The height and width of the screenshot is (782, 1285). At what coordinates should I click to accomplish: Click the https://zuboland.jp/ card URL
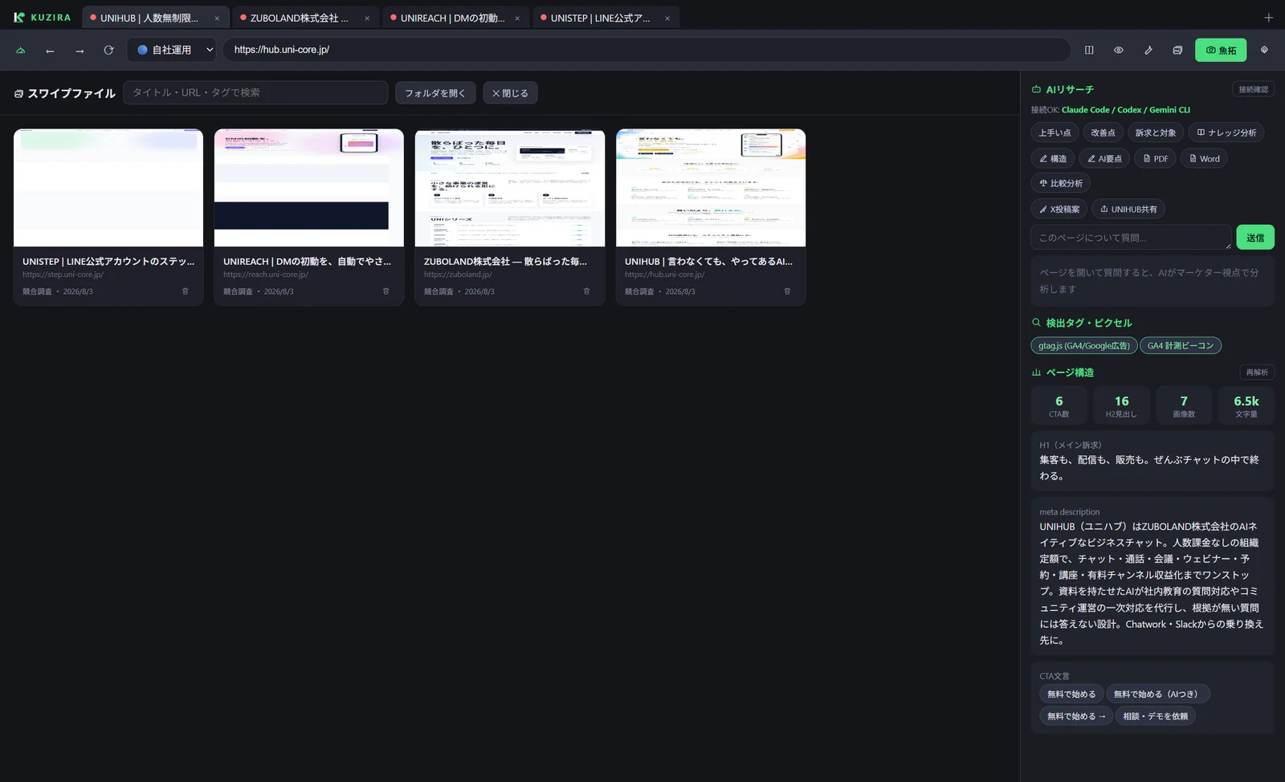coord(458,275)
